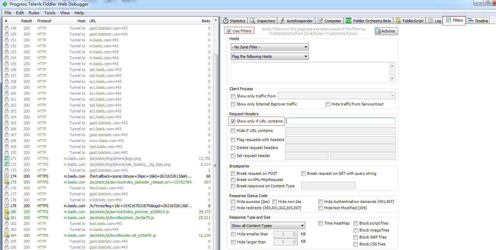Check Flag requests with headers
The image size is (496, 250).
[x=233, y=140]
